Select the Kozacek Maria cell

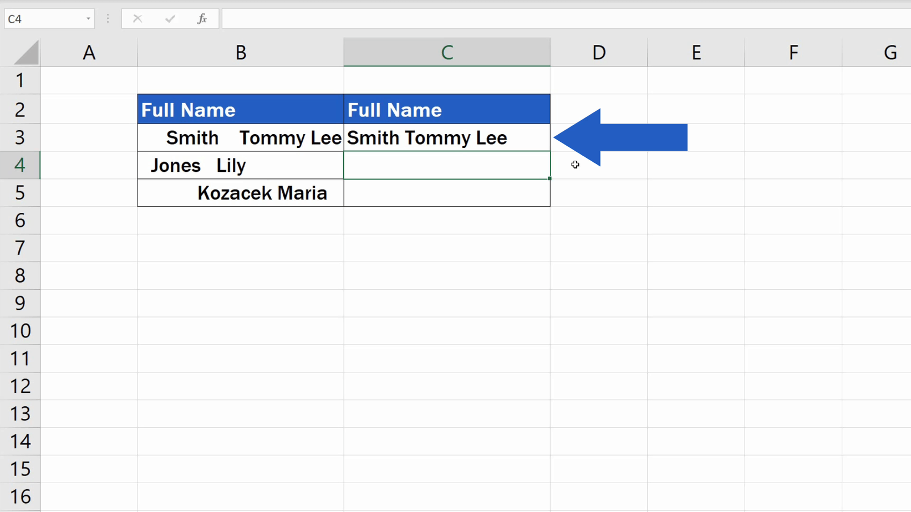pos(240,193)
